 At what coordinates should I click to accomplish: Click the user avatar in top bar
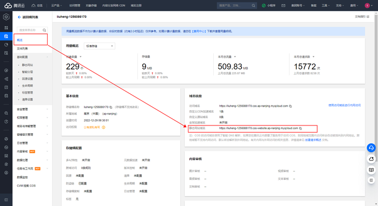pyautogui.click(x=367, y=6)
